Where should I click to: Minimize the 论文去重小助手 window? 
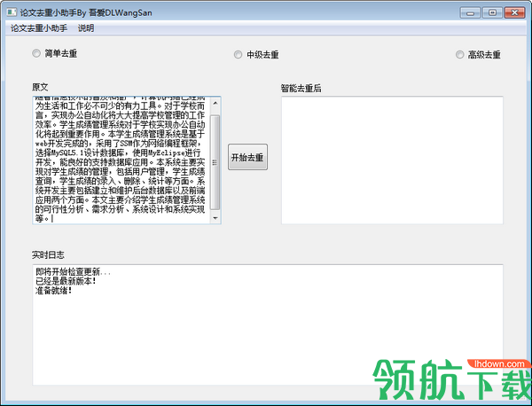pyautogui.click(x=470, y=13)
